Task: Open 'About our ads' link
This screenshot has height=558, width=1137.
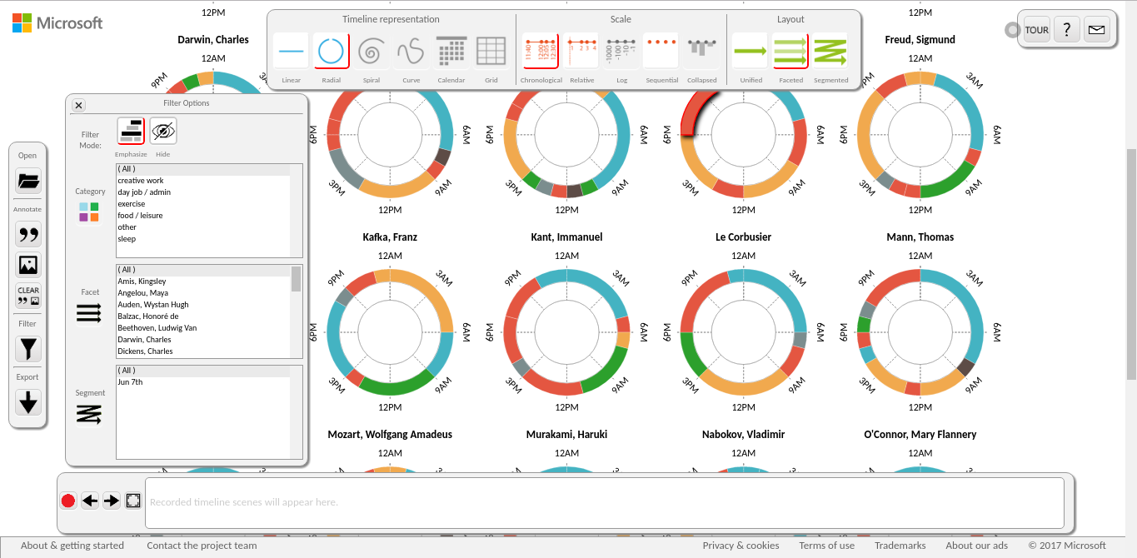Action: point(976,546)
